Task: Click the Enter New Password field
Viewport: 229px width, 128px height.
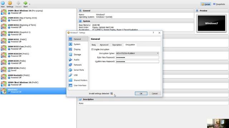Action: click(x=137, y=57)
